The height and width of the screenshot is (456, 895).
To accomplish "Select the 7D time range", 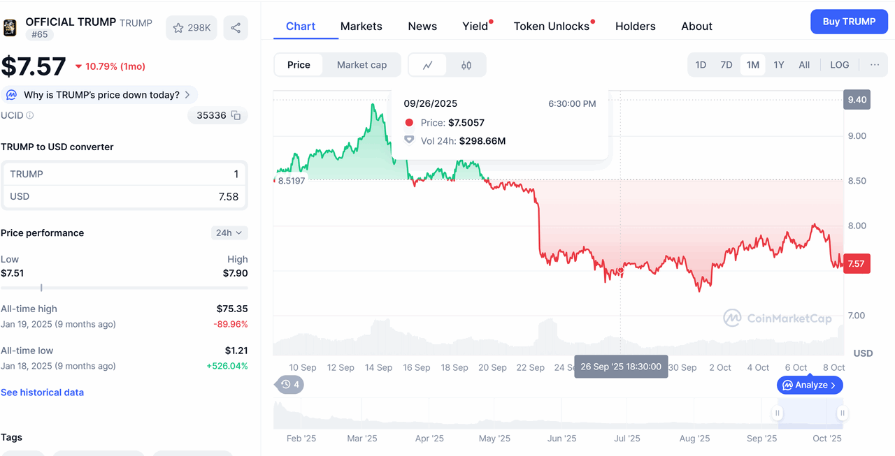I will click(x=726, y=65).
